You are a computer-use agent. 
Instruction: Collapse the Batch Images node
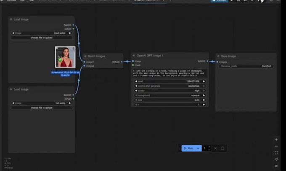click(x=85, y=56)
